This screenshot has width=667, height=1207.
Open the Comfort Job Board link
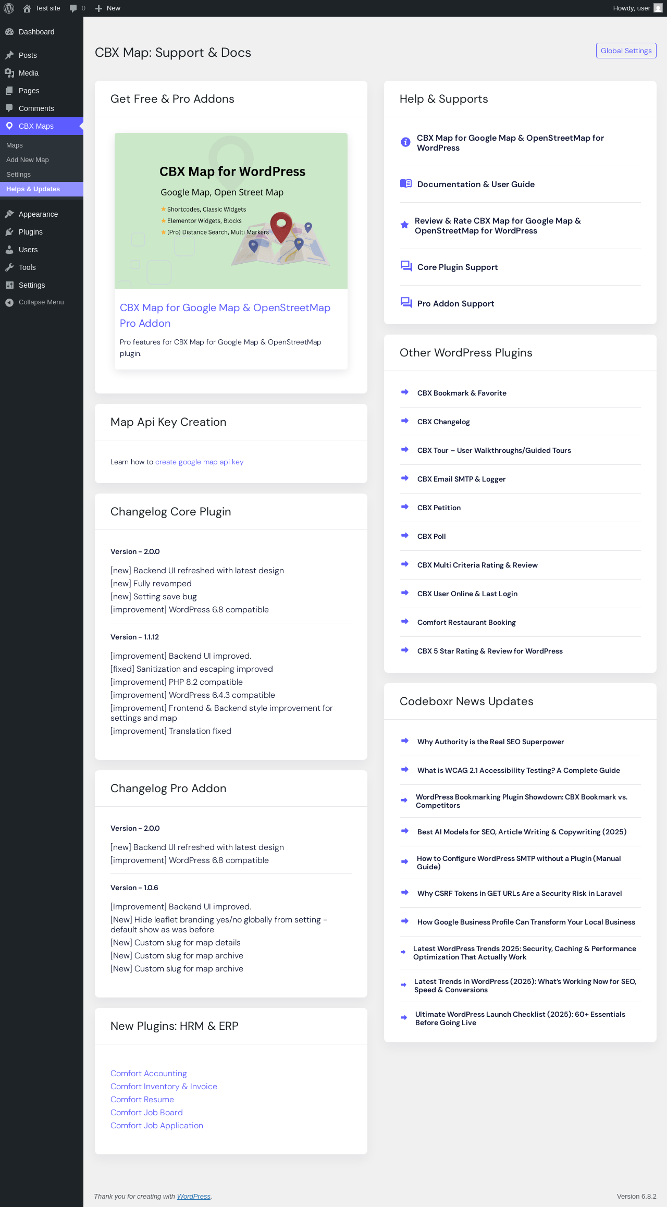(146, 1112)
